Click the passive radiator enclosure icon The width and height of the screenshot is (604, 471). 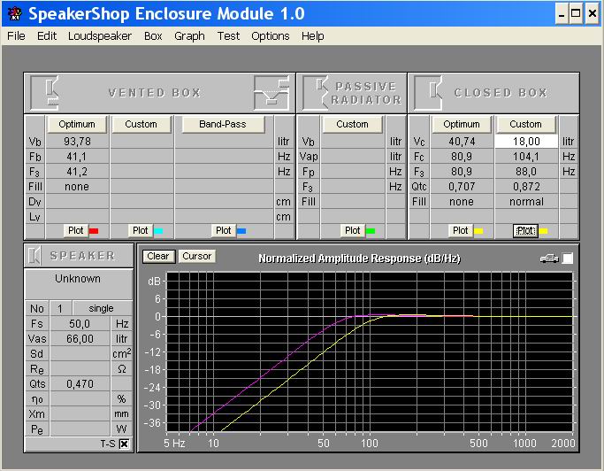tap(315, 93)
